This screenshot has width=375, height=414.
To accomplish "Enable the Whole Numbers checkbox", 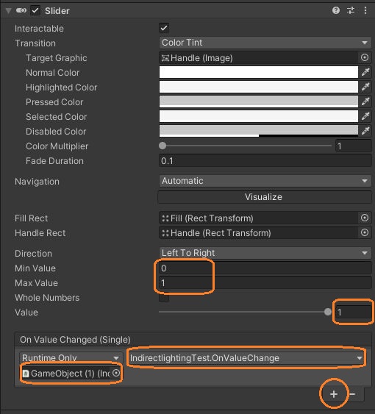I will click(164, 298).
